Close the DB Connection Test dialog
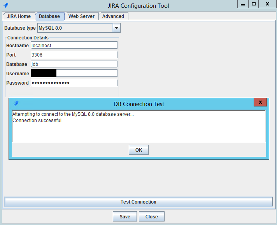The image size is (277, 225). coord(260,102)
